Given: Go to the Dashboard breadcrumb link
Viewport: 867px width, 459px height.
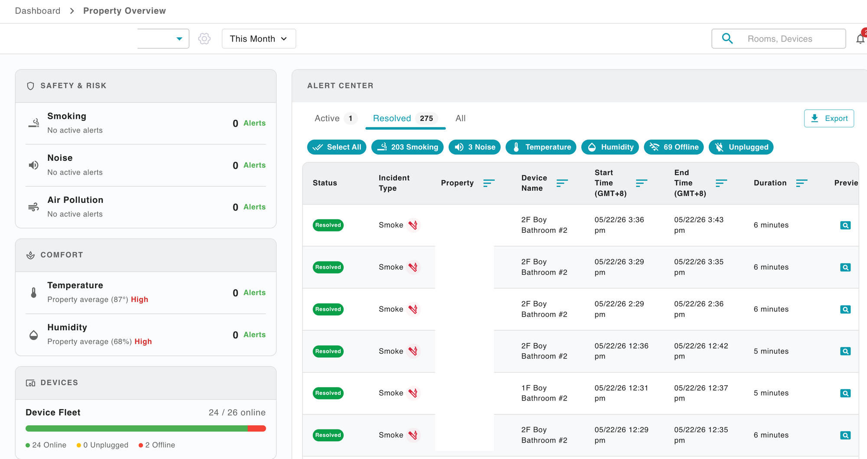Looking at the screenshot, I should pos(38,11).
